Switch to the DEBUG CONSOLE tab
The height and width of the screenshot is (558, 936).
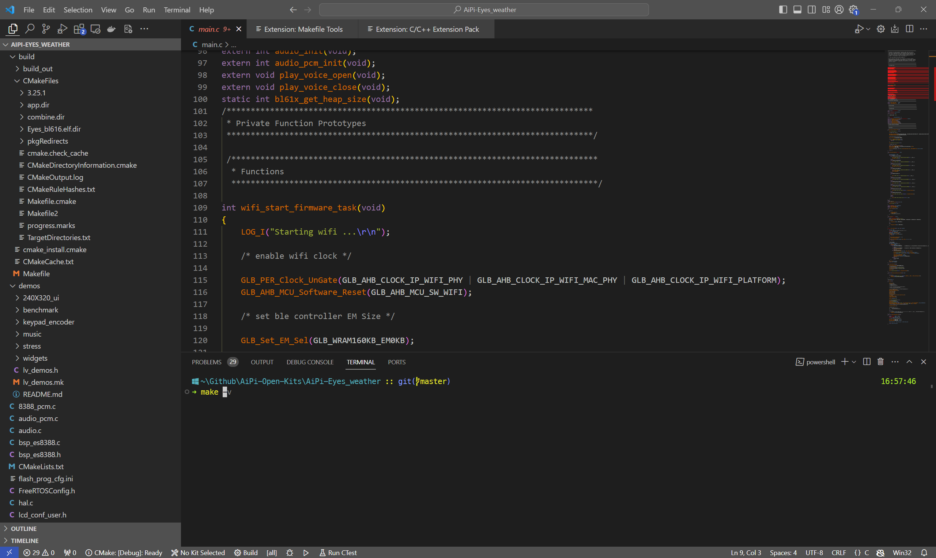pyautogui.click(x=310, y=362)
